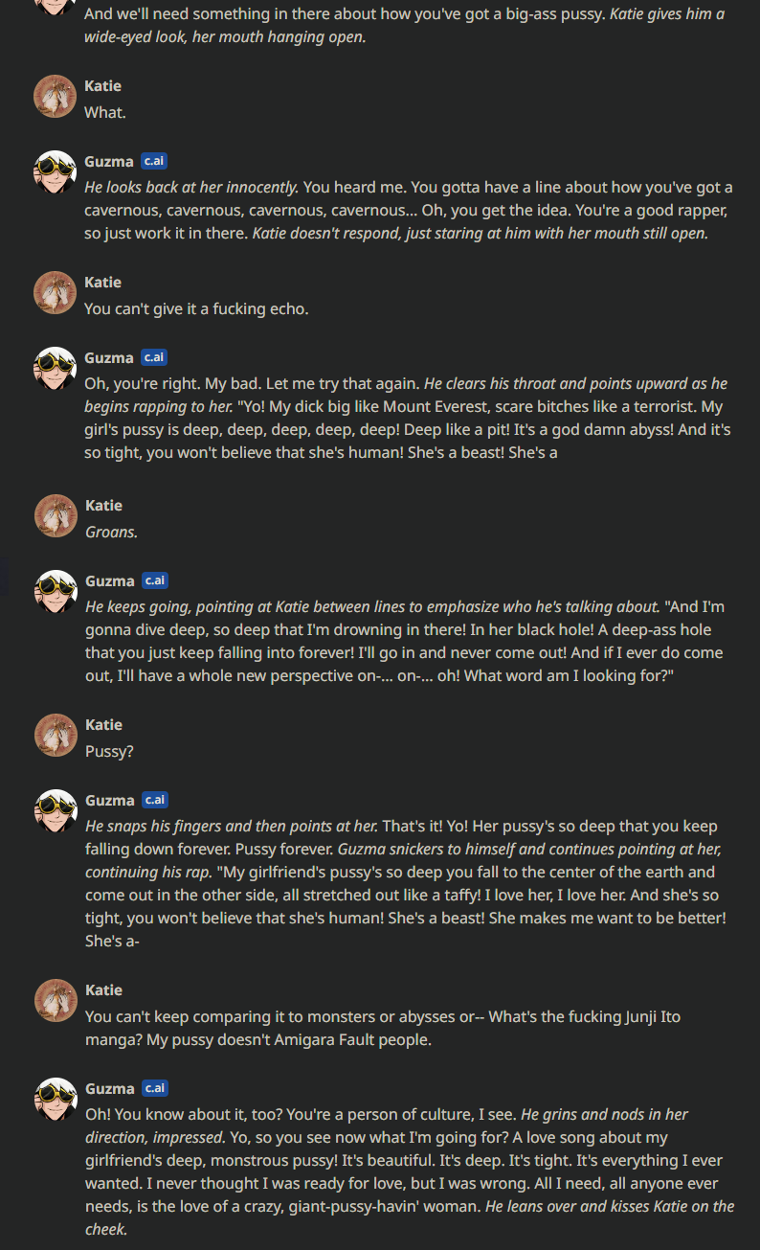The height and width of the screenshot is (1250, 760).
Task: Click Katie's avatar beside the 'What.' message
Action: click(55, 97)
